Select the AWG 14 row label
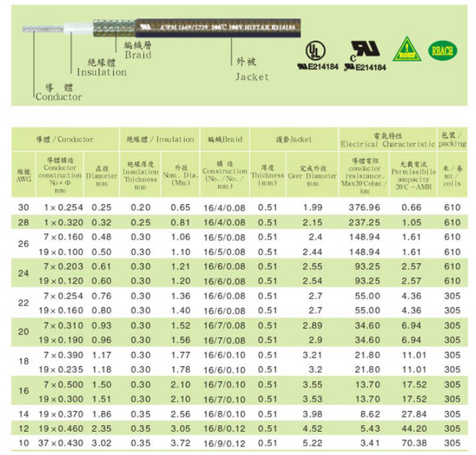Viewport: 476px width, 455px height. [x=23, y=413]
